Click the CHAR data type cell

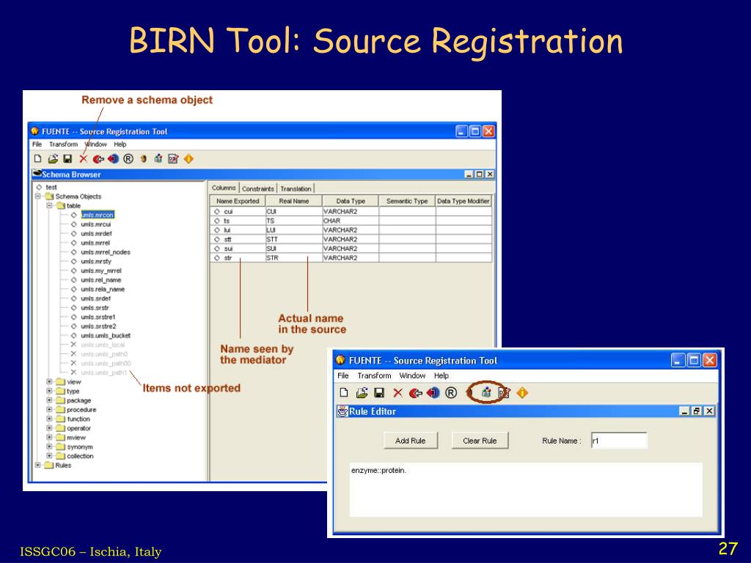coord(351,221)
